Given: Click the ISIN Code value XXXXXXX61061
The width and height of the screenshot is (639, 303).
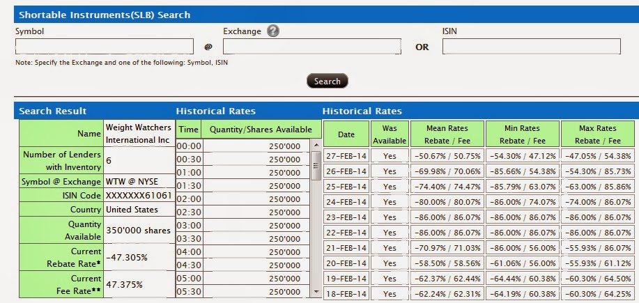Looking at the screenshot, I should [139, 196].
